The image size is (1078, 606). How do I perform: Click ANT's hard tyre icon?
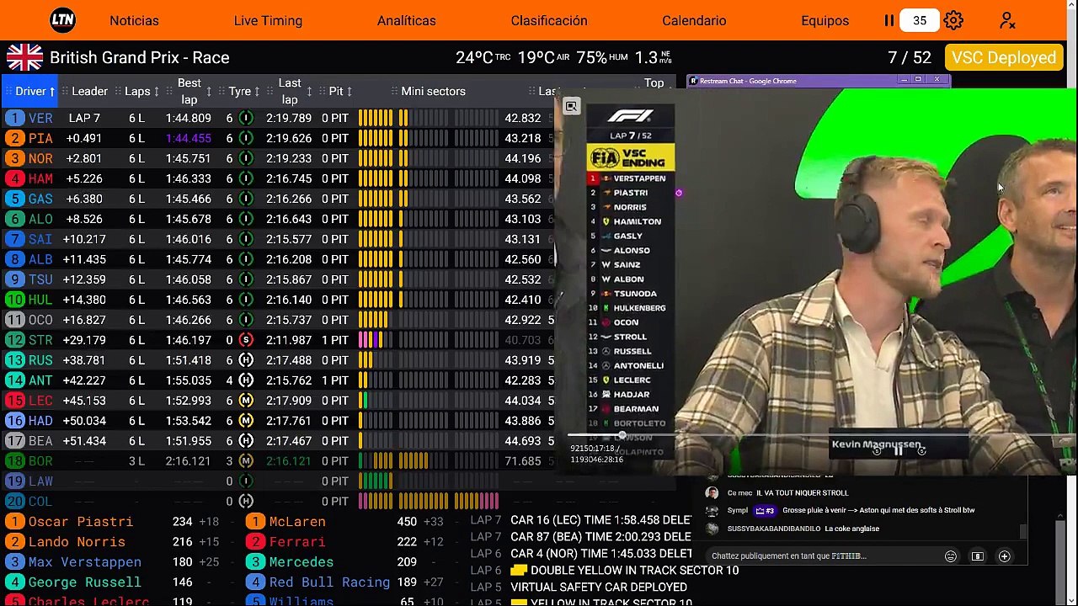tap(246, 380)
